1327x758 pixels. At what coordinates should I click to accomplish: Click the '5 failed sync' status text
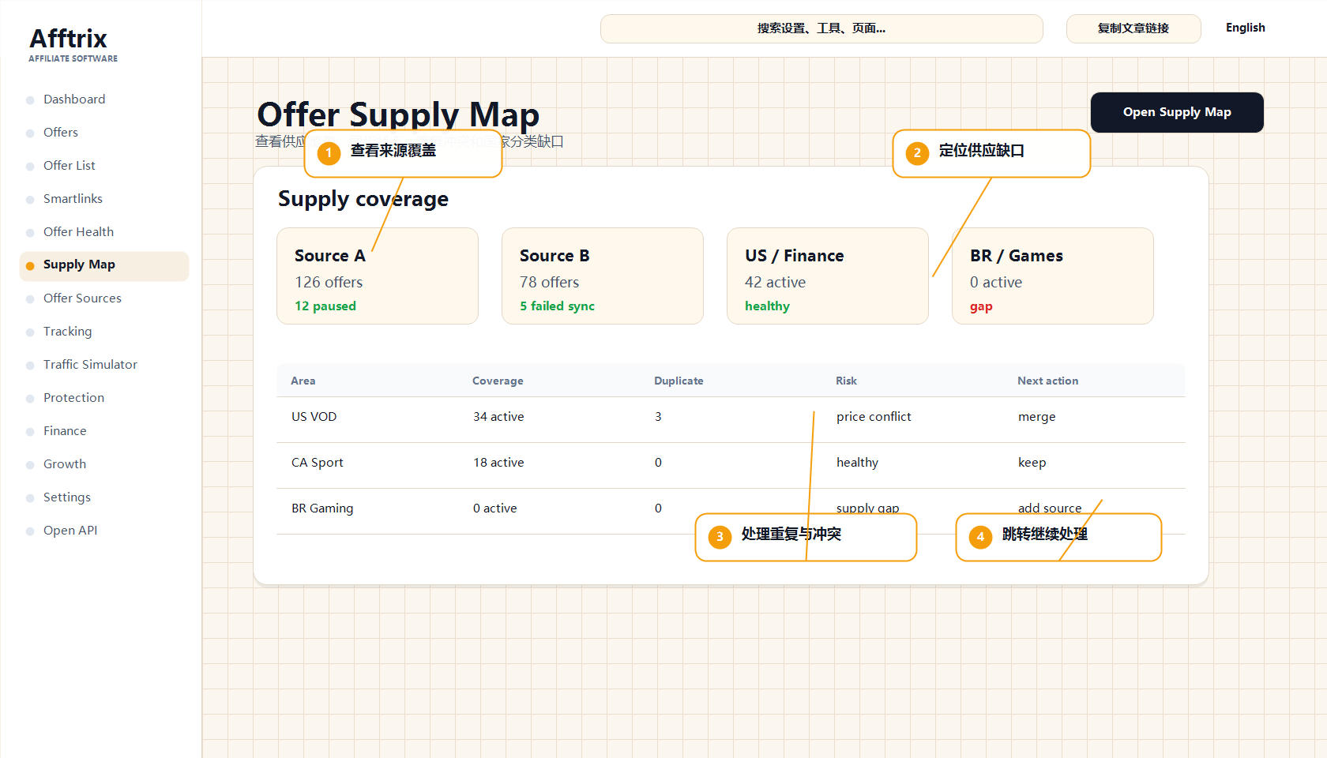tap(557, 306)
